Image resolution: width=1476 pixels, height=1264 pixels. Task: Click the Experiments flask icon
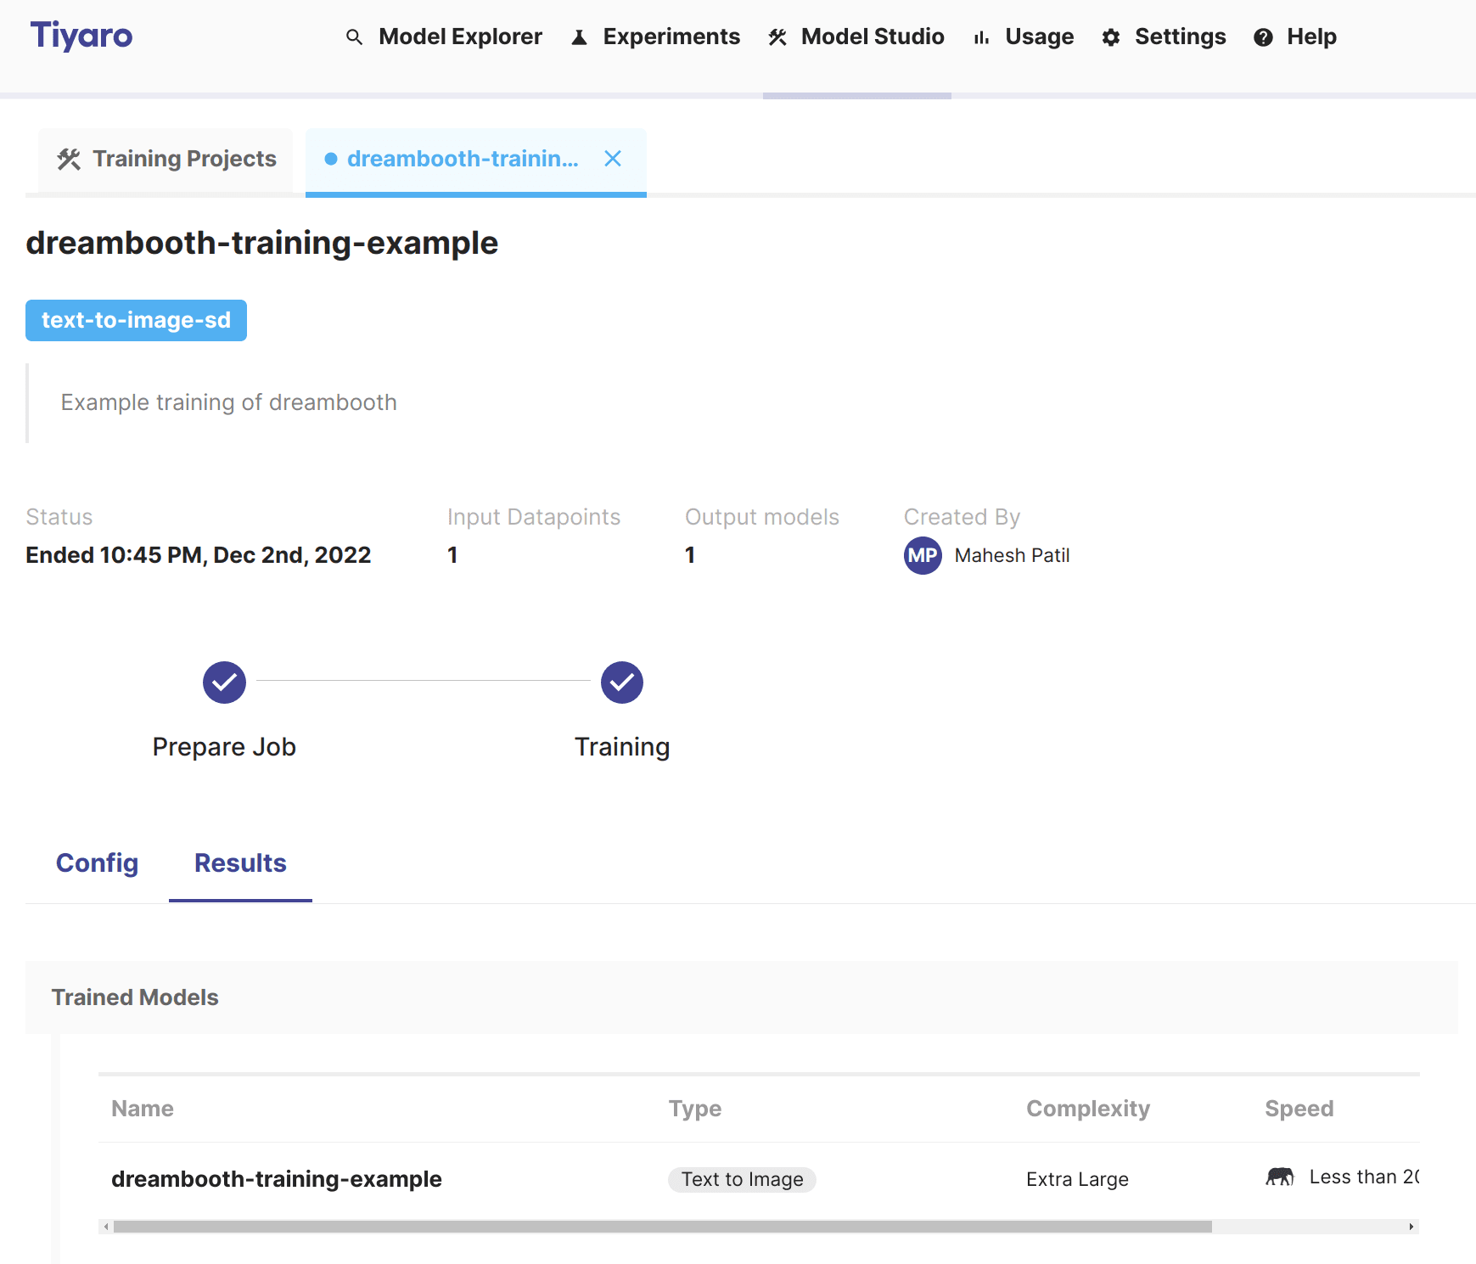[x=580, y=37]
